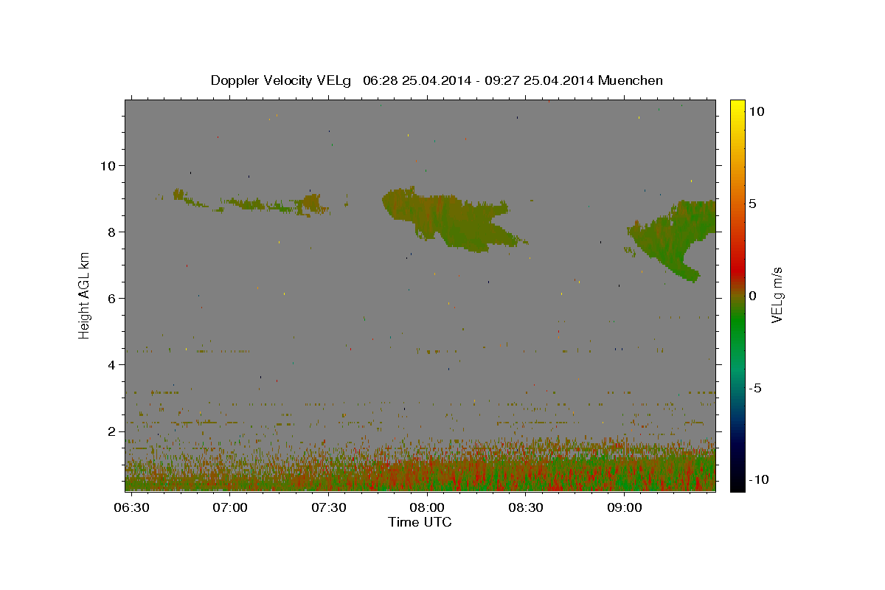The width and height of the screenshot is (885, 590).
Task: Click the 'Time UTC' axis label
Action: [x=420, y=522]
